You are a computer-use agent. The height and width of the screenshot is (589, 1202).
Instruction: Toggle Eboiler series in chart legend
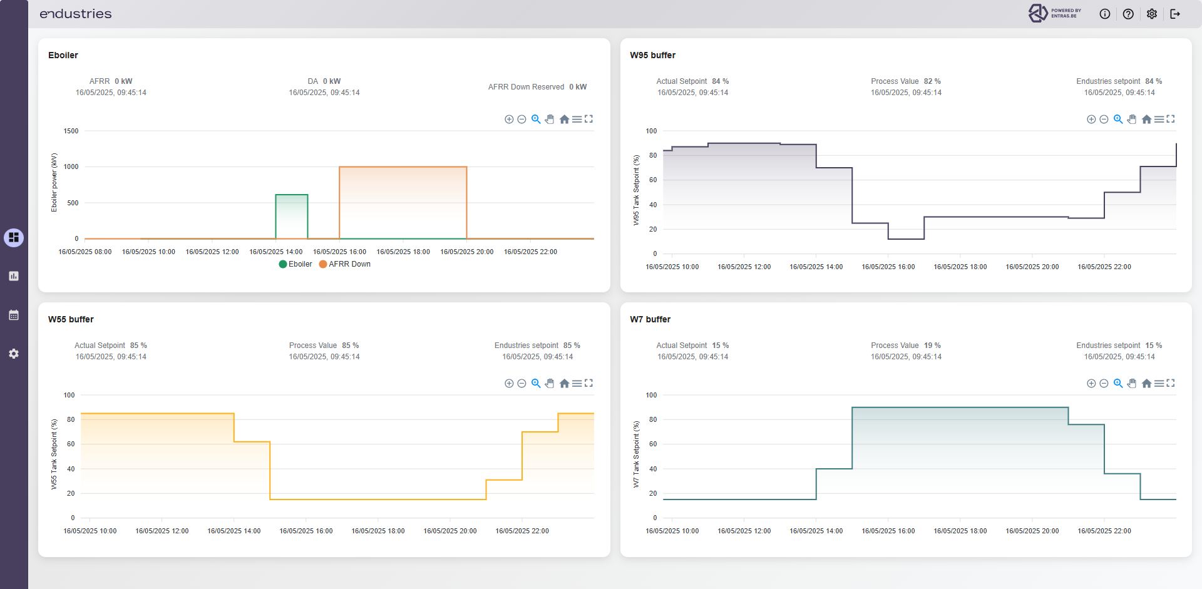pos(295,264)
